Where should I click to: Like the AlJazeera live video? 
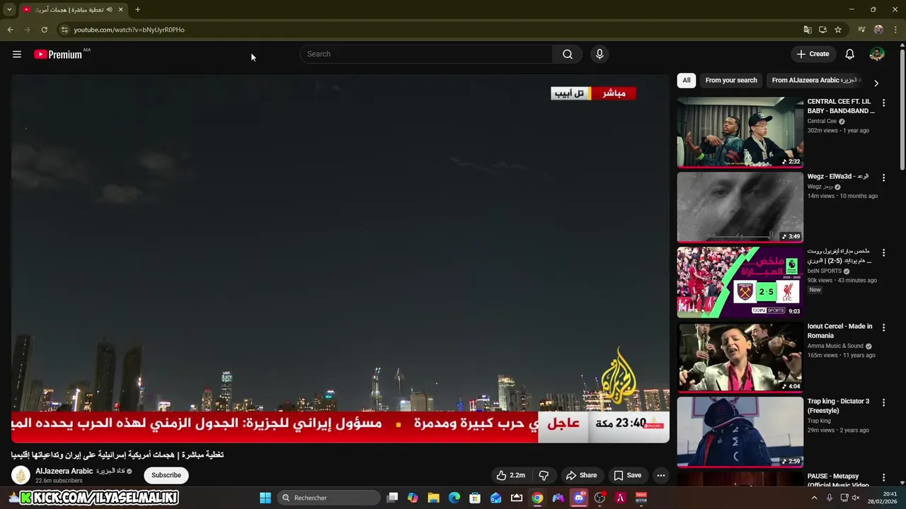pos(510,475)
